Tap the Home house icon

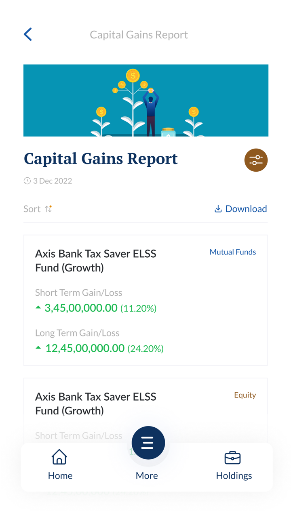[59, 457]
